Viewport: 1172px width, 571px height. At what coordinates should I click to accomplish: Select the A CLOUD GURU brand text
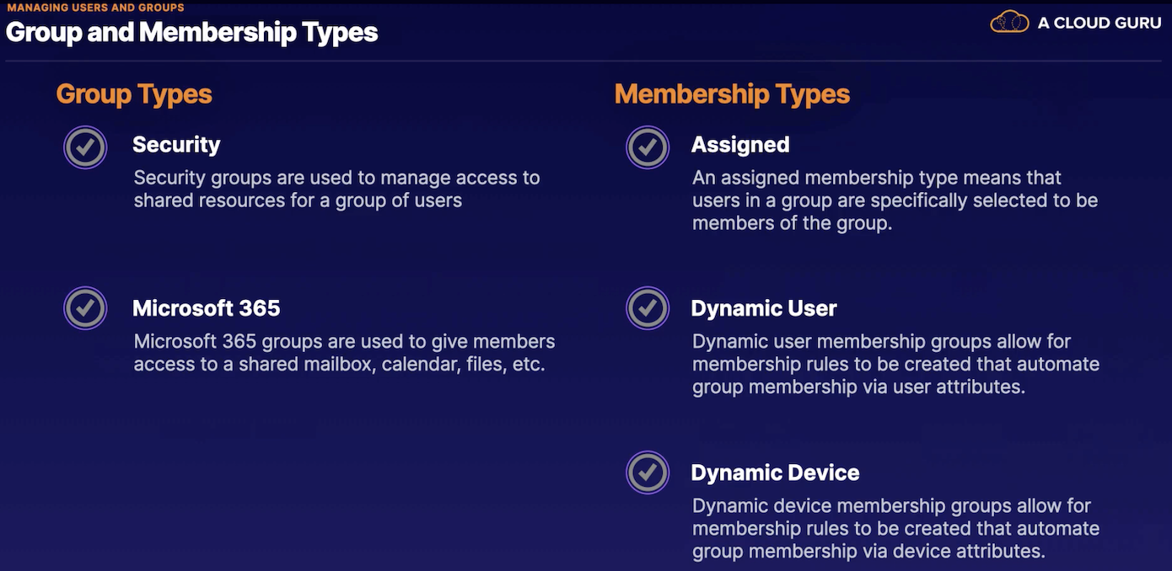tap(1099, 23)
